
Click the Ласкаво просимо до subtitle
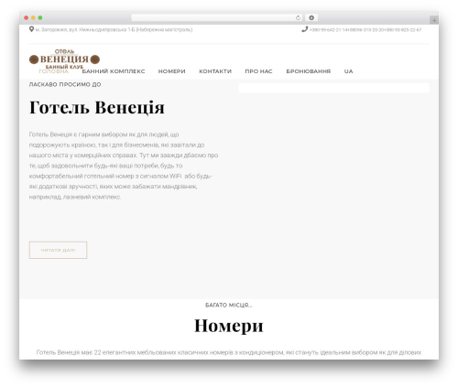point(65,84)
